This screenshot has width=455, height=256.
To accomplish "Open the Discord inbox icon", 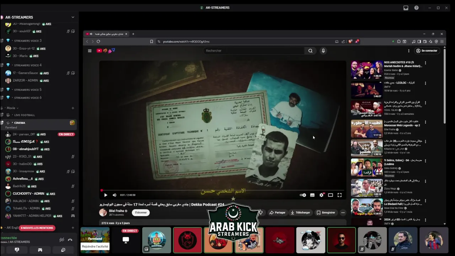I will pos(406,8).
